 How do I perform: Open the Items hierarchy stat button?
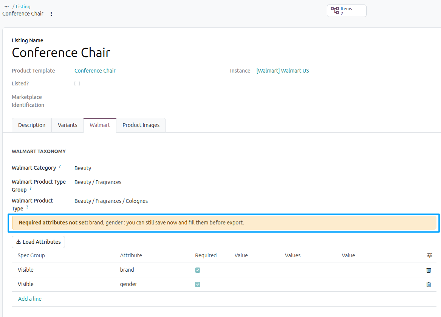[x=347, y=11]
